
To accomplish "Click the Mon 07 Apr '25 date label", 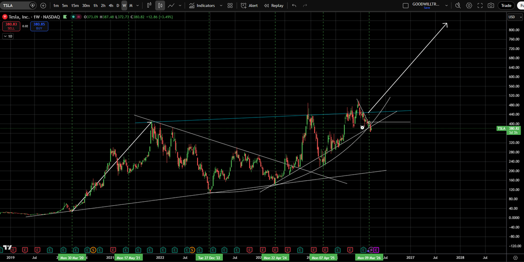I will tap(323, 258).
